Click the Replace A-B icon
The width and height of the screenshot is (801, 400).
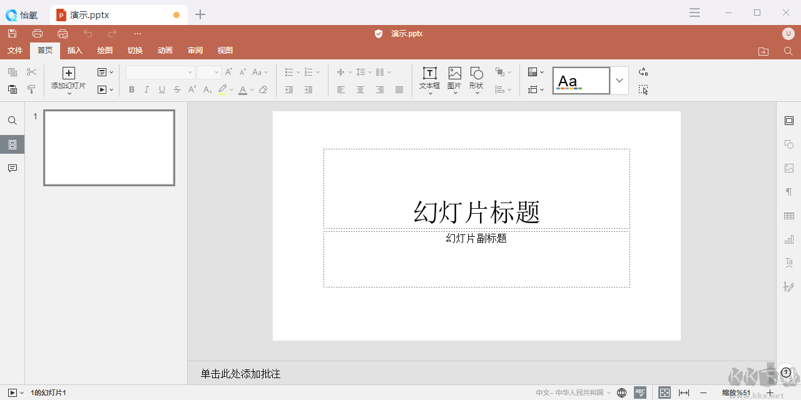click(x=643, y=72)
